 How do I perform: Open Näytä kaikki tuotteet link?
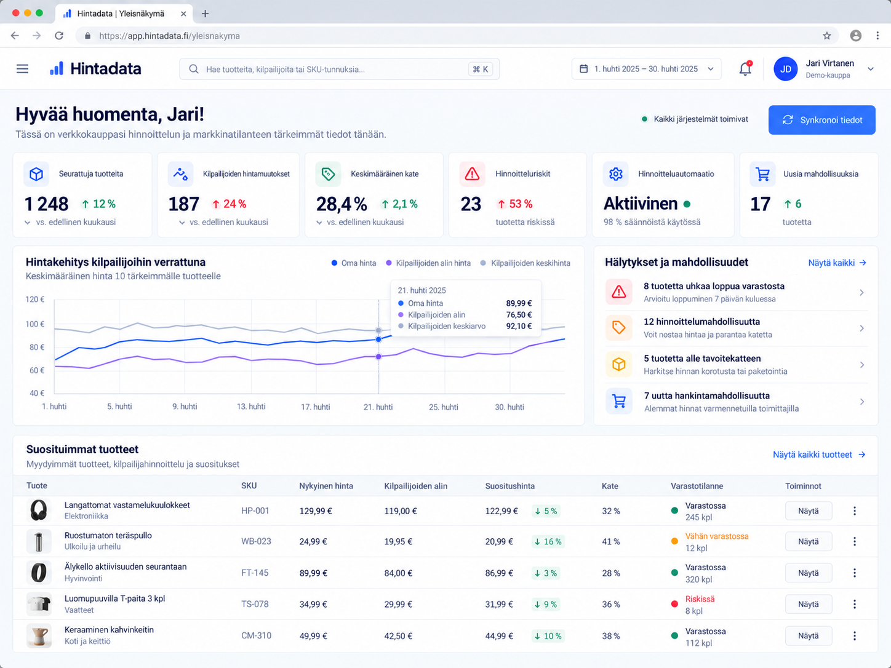[x=819, y=455]
